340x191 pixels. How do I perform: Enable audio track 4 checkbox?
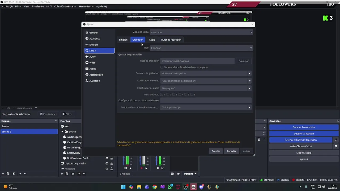point(180,94)
